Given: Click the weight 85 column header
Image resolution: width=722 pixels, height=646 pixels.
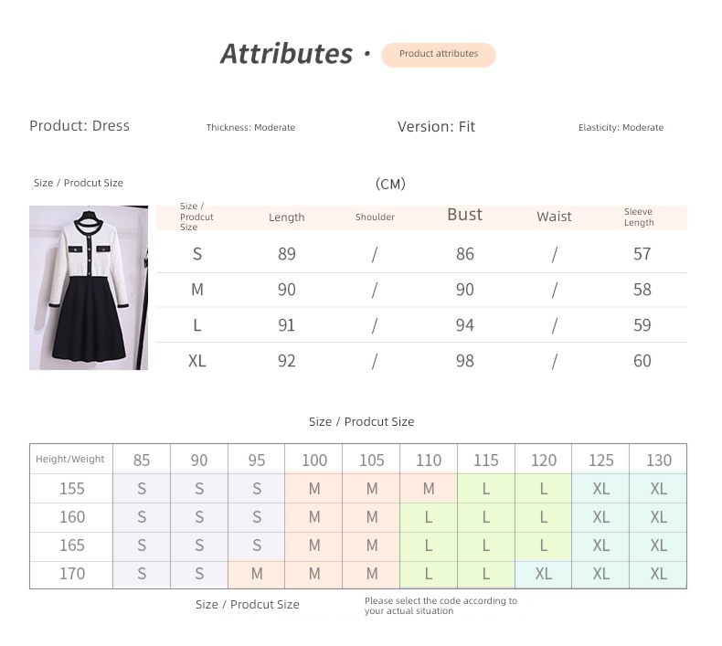Looking at the screenshot, I should [142, 460].
